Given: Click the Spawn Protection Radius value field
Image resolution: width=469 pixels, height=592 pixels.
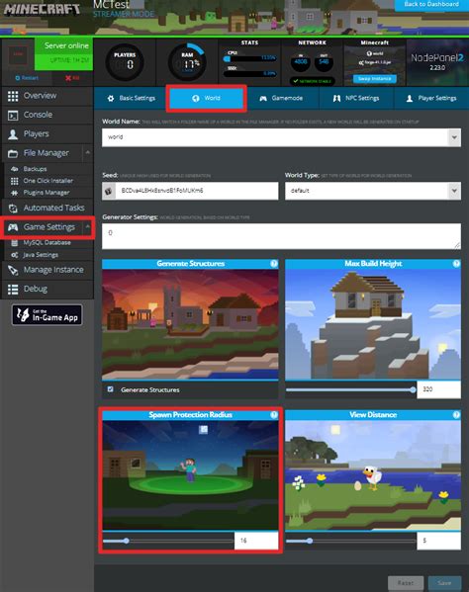Looking at the screenshot, I should [x=256, y=541].
